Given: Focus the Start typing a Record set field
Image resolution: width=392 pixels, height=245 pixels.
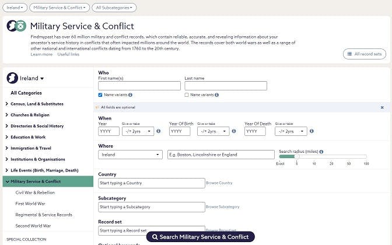Looking at the screenshot, I should [152, 230].
